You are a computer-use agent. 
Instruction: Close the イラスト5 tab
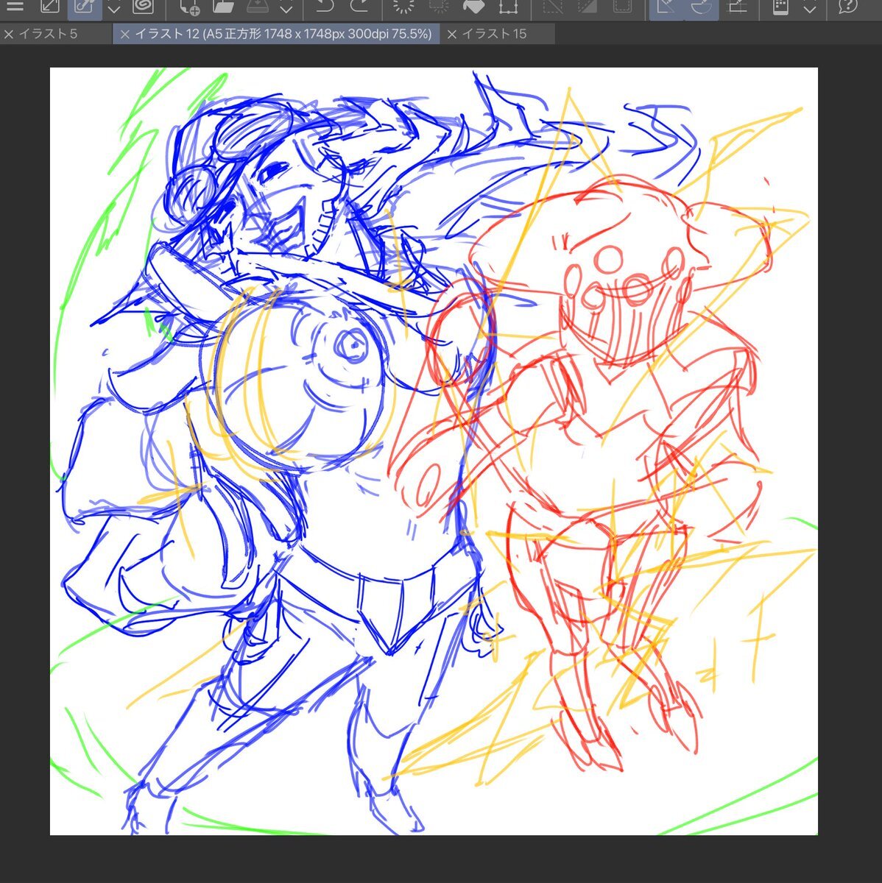click(9, 34)
